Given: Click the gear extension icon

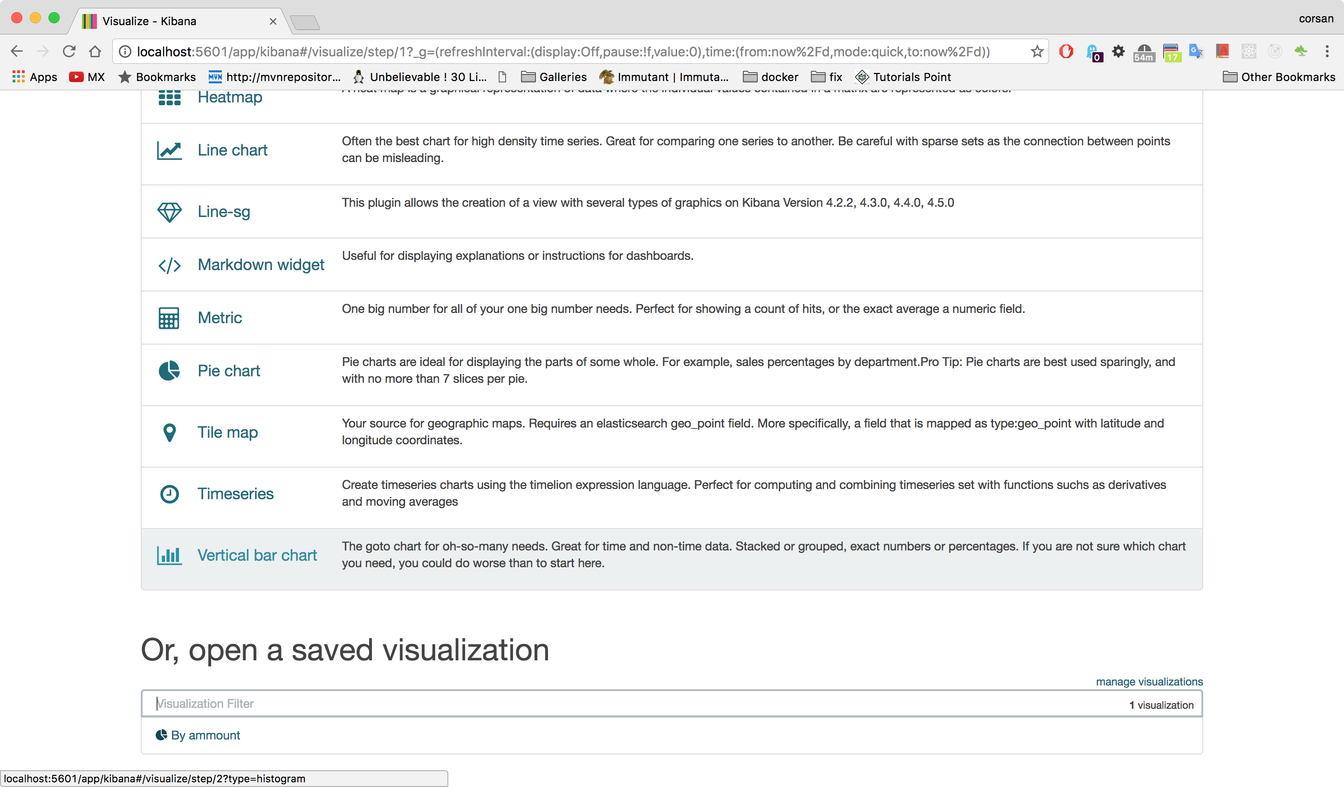Looking at the screenshot, I should click(1118, 52).
